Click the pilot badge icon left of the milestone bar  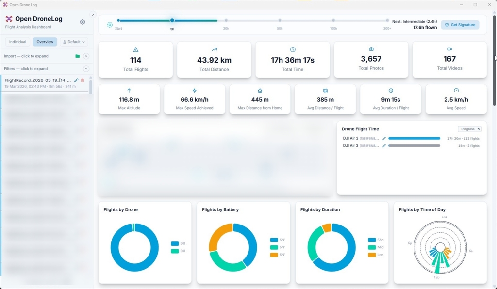(110, 25)
